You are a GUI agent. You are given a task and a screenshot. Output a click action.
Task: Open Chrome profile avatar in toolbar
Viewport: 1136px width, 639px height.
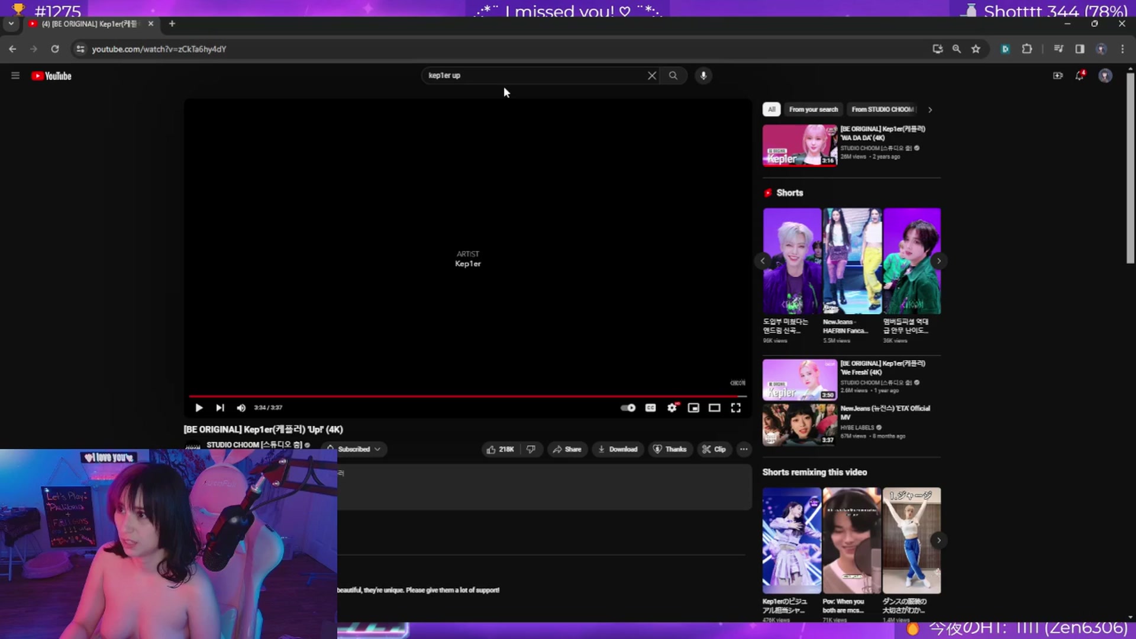click(1101, 49)
